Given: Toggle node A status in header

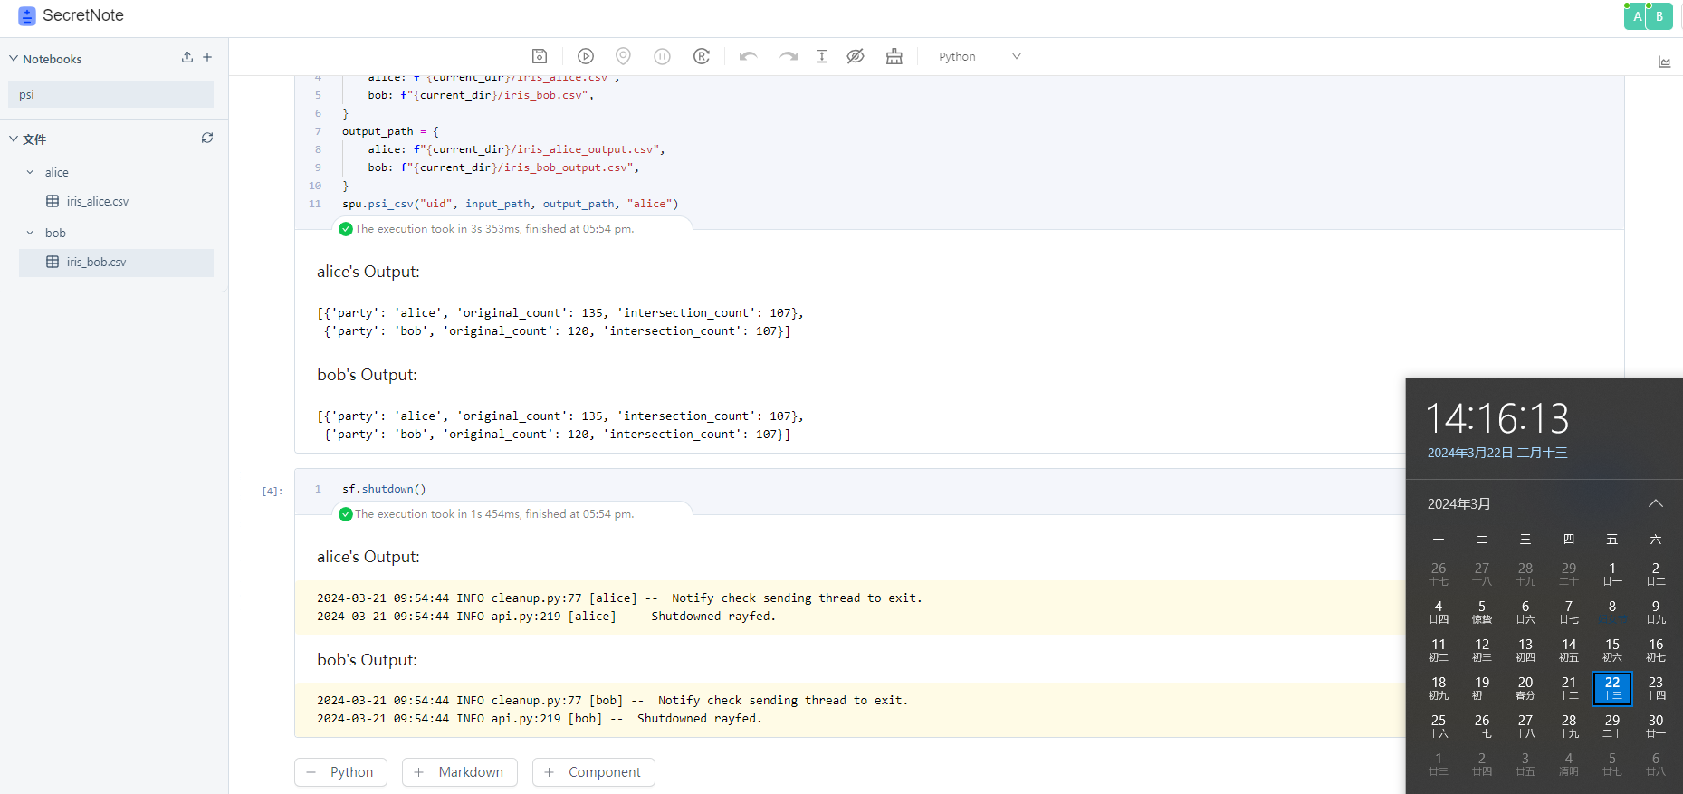Looking at the screenshot, I should tap(1637, 16).
